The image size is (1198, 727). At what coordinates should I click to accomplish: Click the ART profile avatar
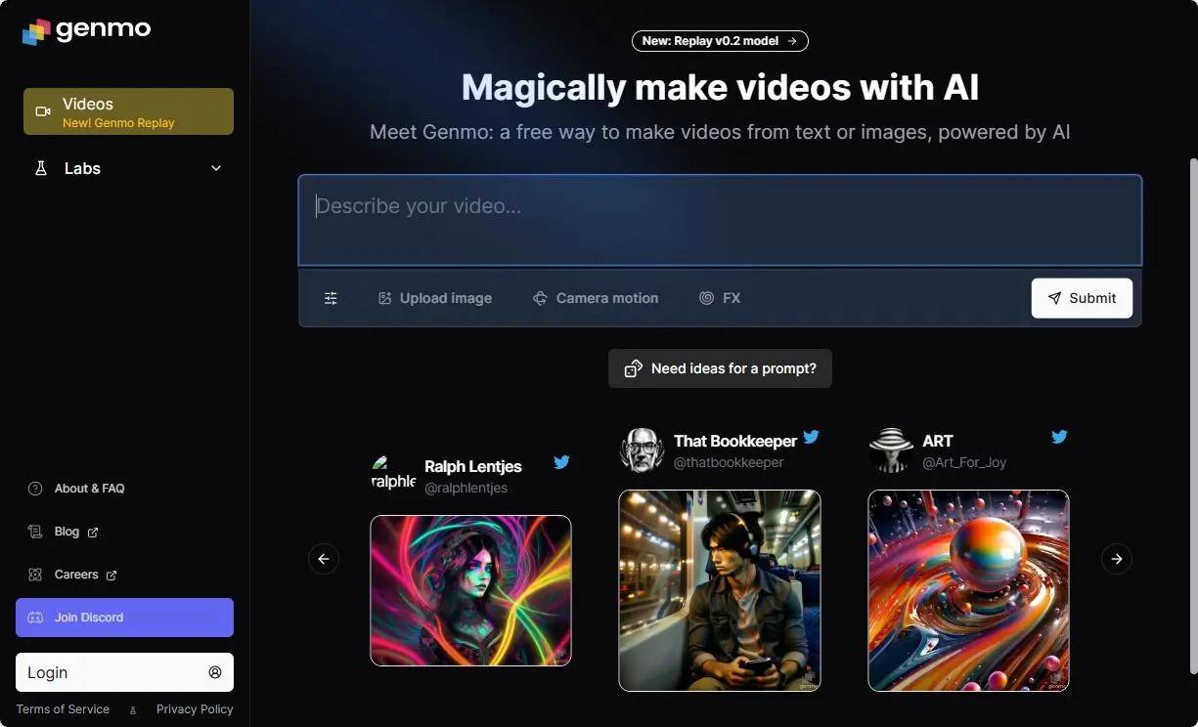tap(891, 450)
